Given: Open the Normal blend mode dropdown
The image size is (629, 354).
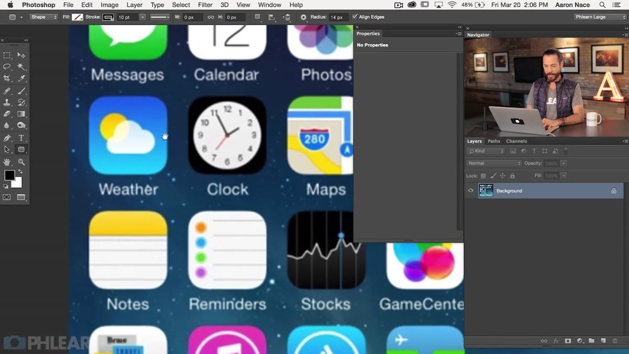Looking at the screenshot, I should point(494,163).
